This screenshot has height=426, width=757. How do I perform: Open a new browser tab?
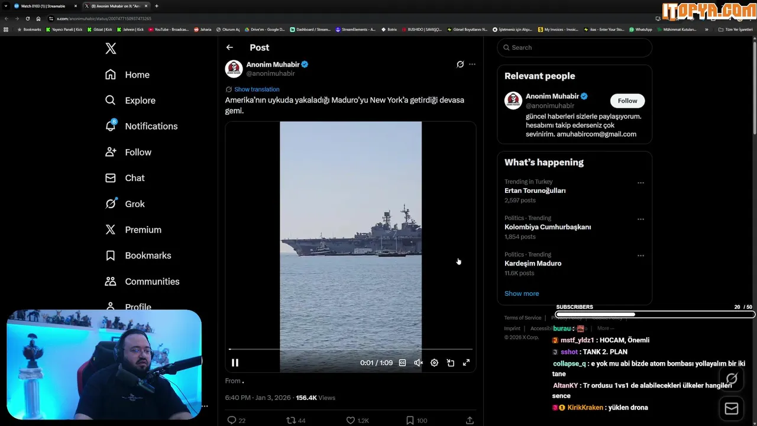[156, 6]
